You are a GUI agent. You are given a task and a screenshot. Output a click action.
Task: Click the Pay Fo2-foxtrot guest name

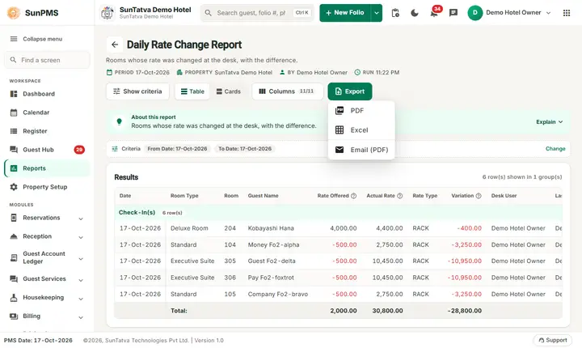[x=271, y=278]
